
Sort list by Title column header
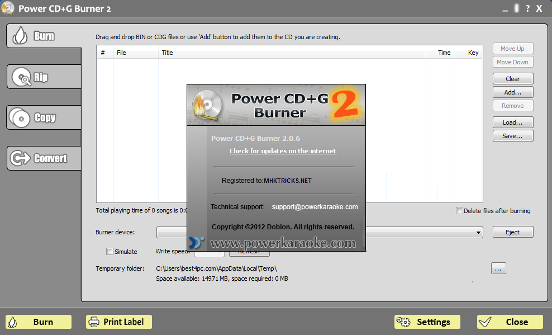[292, 53]
